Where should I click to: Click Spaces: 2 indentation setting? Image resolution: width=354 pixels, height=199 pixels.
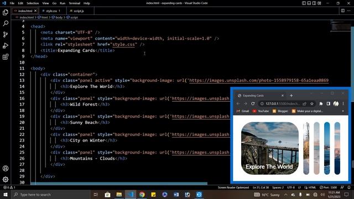(x=278, y=187)
